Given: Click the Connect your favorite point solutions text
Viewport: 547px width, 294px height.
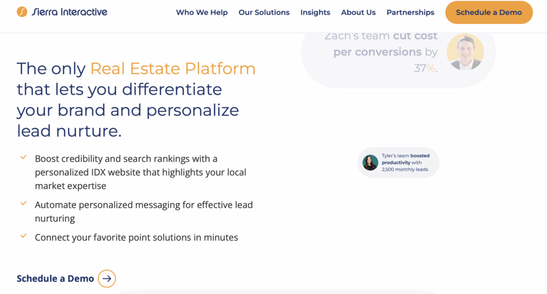Looking at the screenshot, I should (x=136, y=238).
